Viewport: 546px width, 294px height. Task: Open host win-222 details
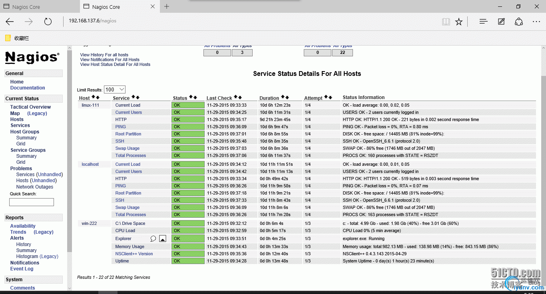[x=89, y=223]
